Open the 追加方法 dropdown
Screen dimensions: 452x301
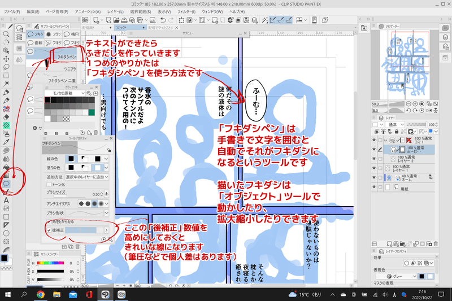[87, 177]
